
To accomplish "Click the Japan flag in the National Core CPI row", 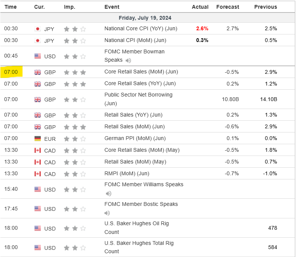I will (37, 29).
